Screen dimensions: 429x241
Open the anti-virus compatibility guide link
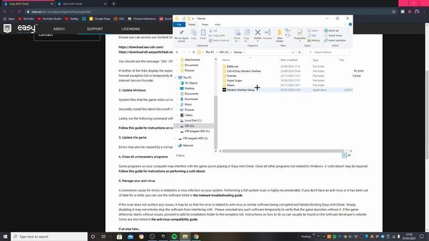coord(174,220)
